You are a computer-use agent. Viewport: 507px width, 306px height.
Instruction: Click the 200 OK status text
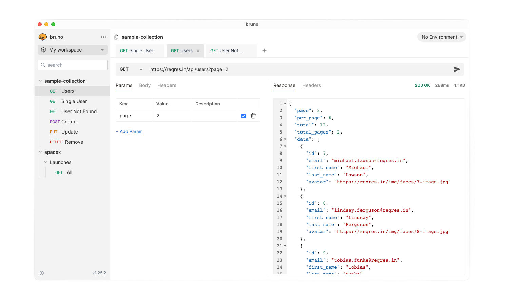click(422, 85)
